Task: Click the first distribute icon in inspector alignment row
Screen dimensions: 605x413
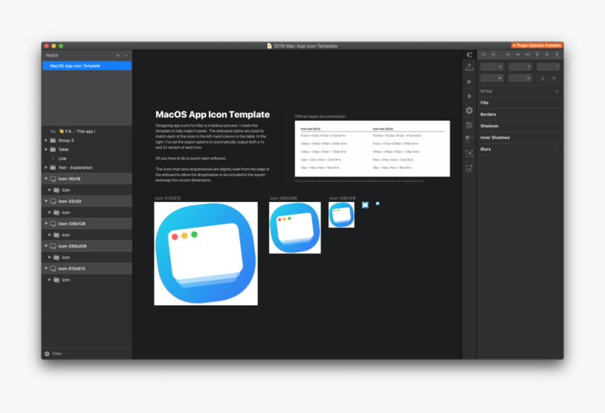Action: (x=483, y=55)
